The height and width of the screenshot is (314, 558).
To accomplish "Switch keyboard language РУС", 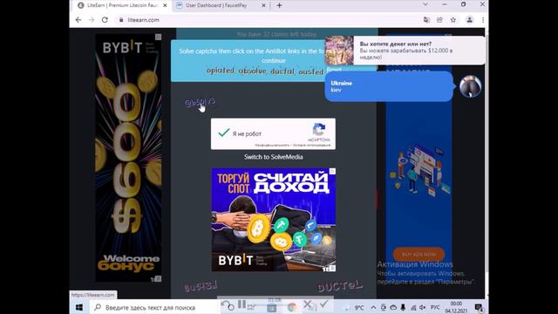I will click(435, 307).
